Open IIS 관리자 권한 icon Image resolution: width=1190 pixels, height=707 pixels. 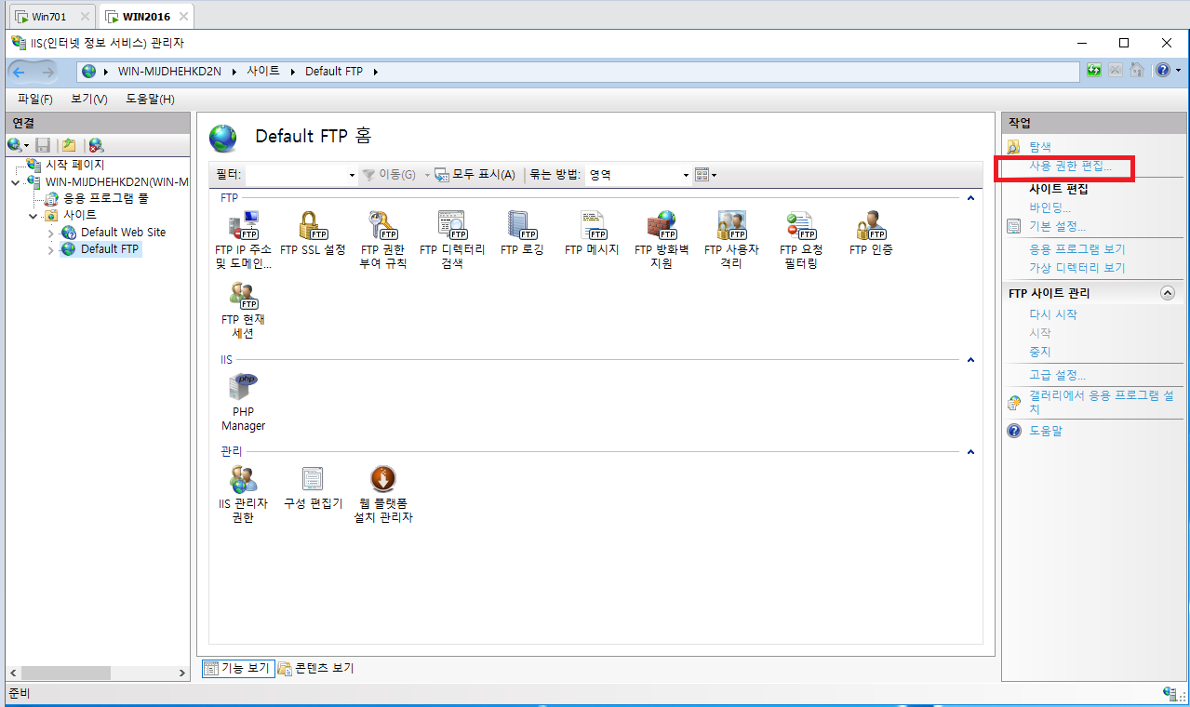coord(243,495)
